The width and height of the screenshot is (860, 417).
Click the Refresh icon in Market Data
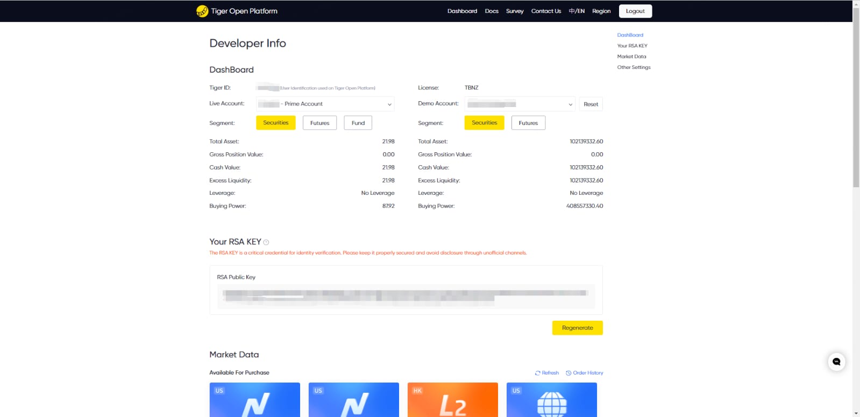[537, 373]
